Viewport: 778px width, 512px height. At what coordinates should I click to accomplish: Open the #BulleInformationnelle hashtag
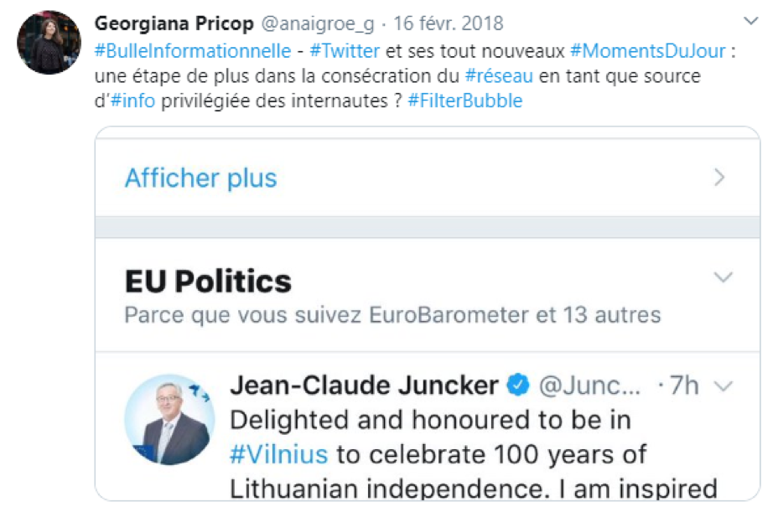tap(193, 50)
